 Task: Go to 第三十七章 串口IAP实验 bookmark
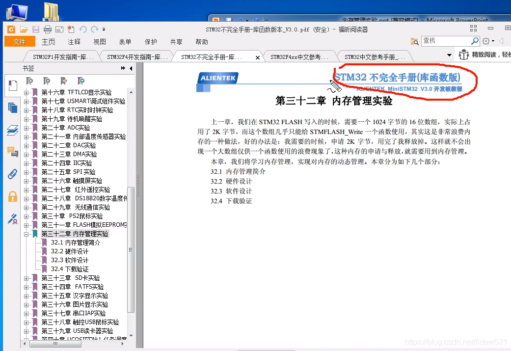pos(73,314)
